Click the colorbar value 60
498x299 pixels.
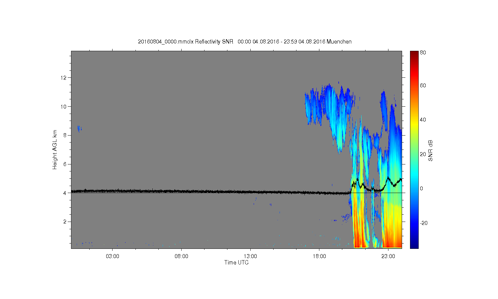(423, 86)
